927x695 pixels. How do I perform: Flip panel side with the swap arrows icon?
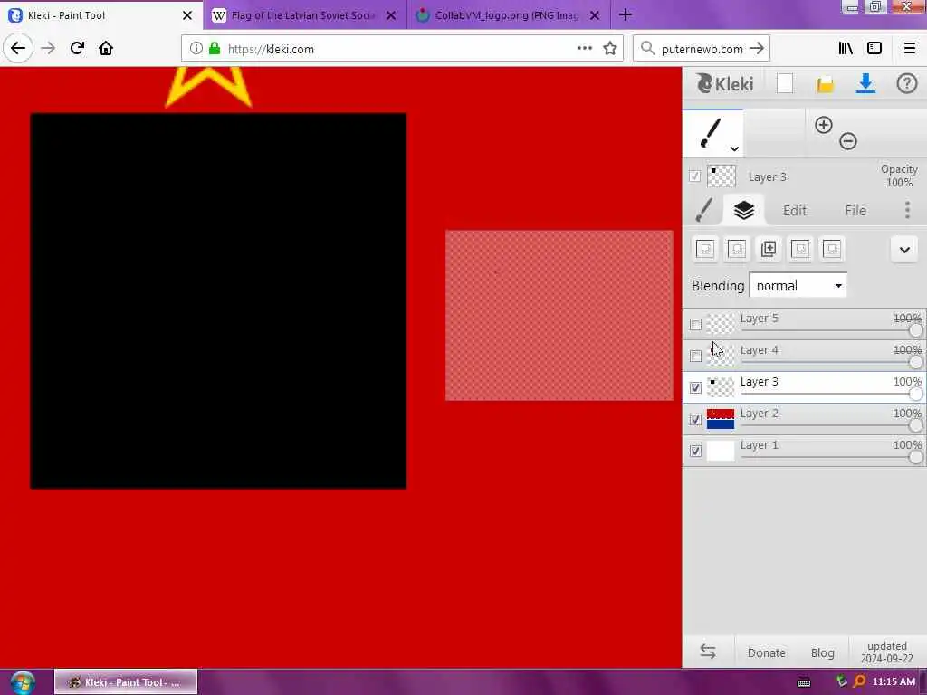pyautogui.click(x=708, y=652)
